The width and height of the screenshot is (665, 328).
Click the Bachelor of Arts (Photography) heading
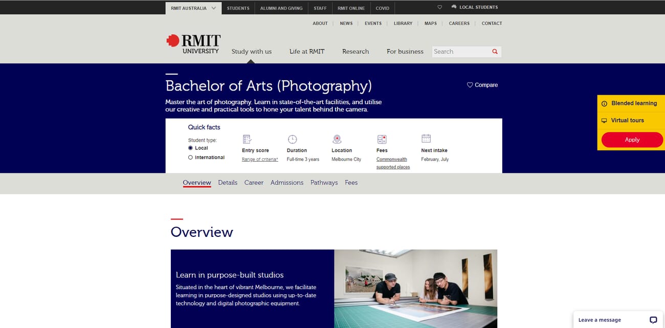[x=269, y=85]
